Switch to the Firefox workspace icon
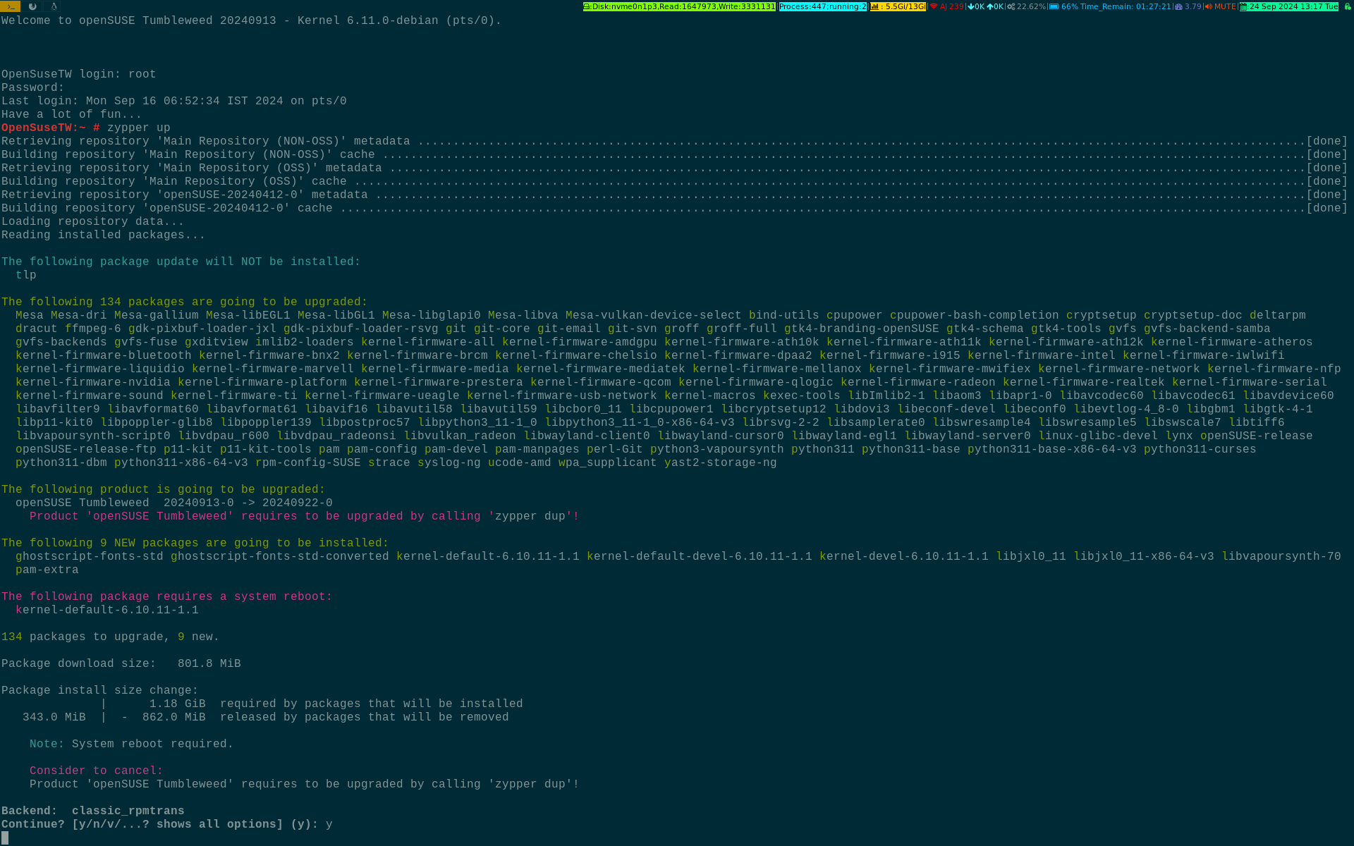 pos(32,6)
